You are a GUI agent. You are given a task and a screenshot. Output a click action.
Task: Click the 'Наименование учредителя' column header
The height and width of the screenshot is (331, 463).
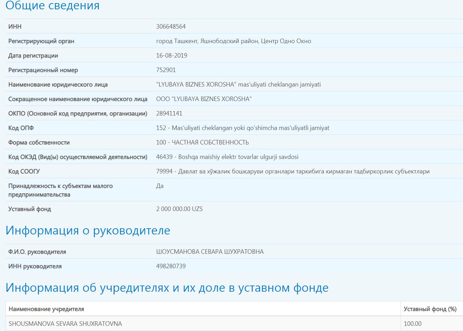[46, 309]
